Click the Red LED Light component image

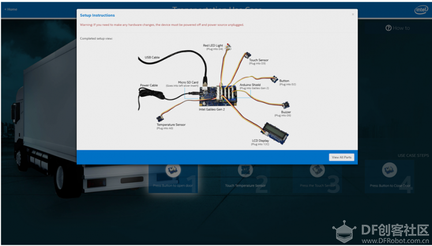(x=228, y=47)
